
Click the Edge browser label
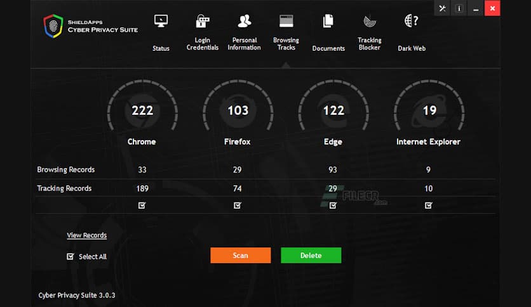coord(333,142)
